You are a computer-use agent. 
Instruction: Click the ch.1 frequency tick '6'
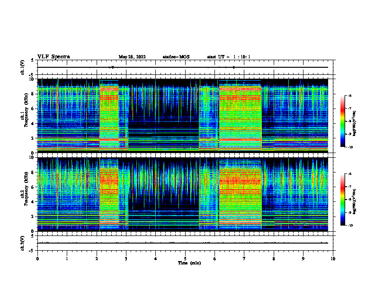coord(33,109)
